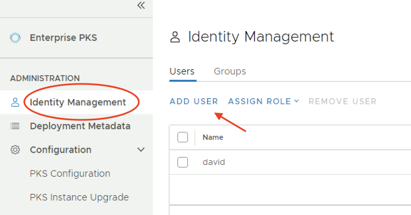
Task: Check the box for user david
Action: tap(183, 162)
